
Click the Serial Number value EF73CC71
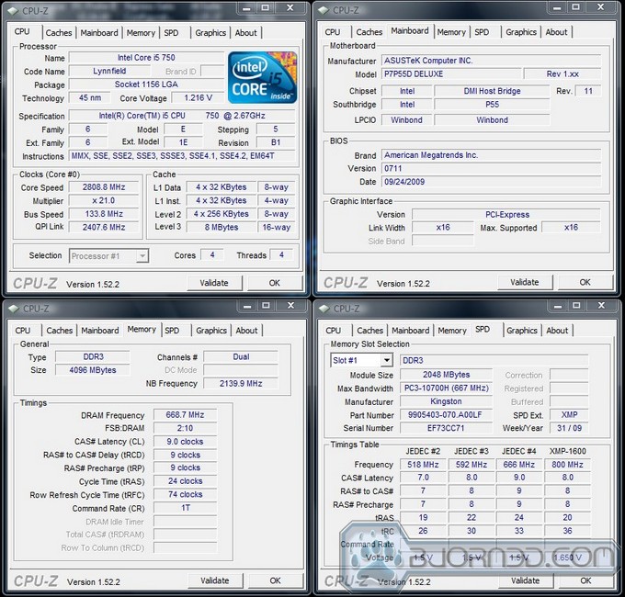point(446,428)
